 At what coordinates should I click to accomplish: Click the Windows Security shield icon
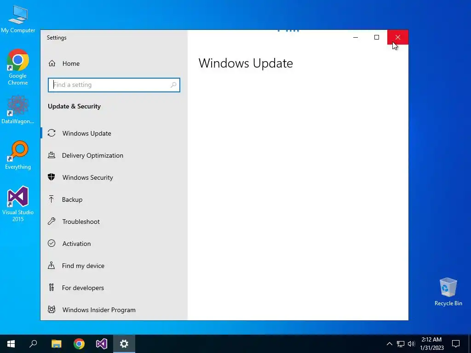click(52, 177)
